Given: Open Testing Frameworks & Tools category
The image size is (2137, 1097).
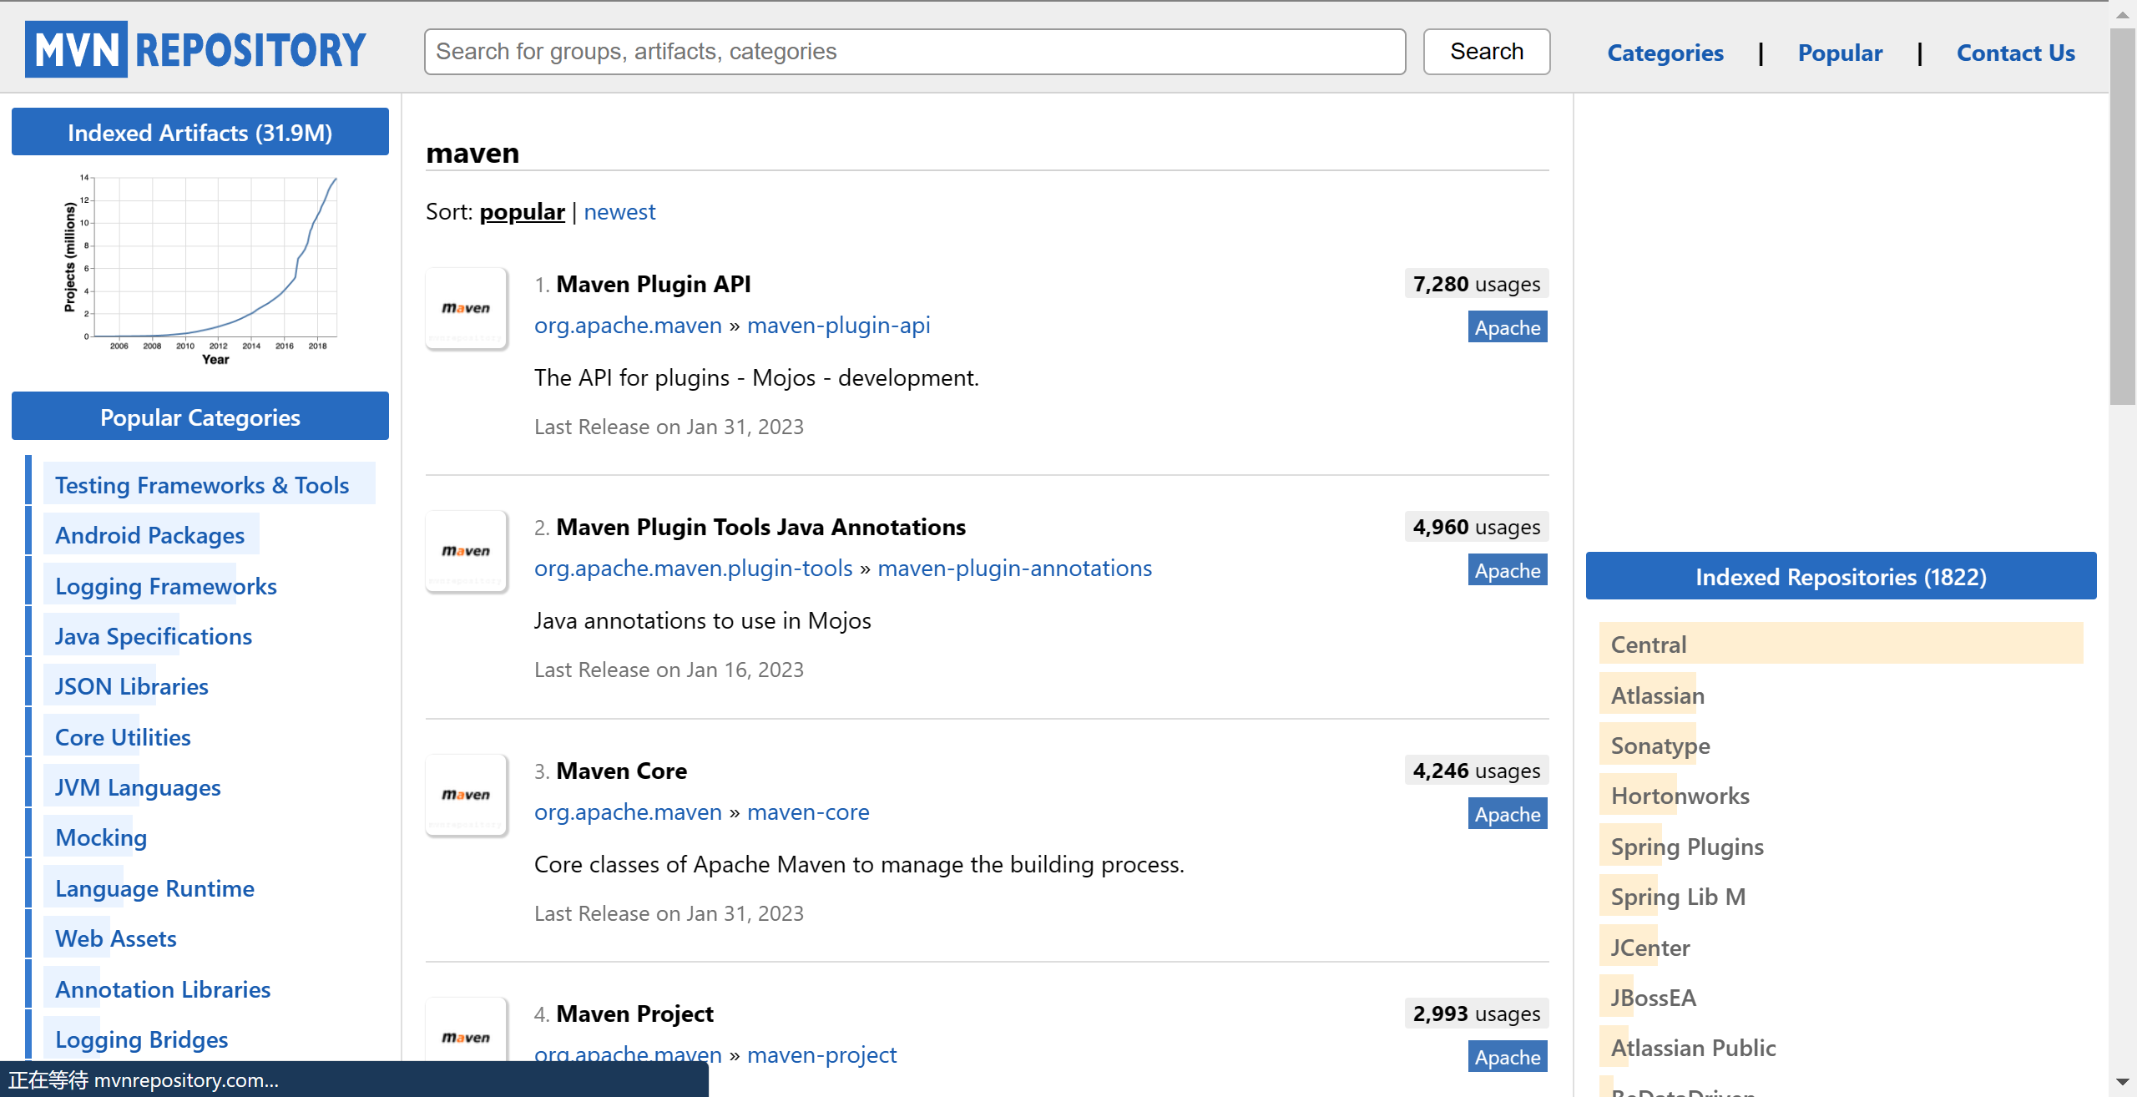Looking at the screenshot, I should point(202,486).
